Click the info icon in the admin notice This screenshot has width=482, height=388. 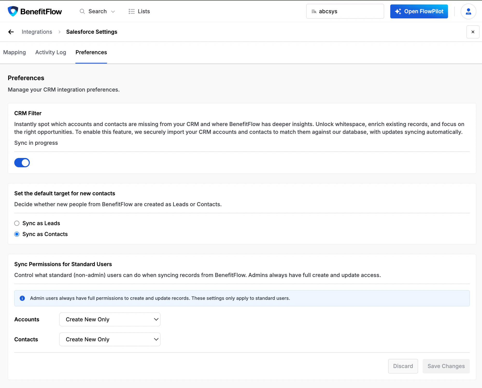[22, 298]
